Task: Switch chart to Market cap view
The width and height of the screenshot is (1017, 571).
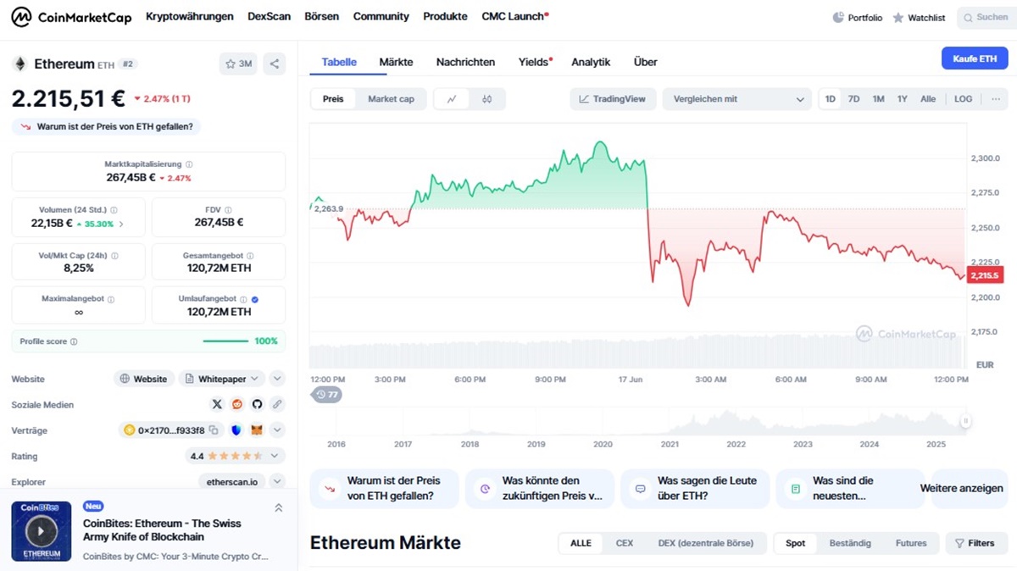Action: pos(391,99)
